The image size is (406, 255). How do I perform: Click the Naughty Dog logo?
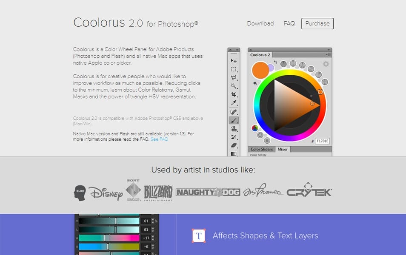[x=208, y=192]
